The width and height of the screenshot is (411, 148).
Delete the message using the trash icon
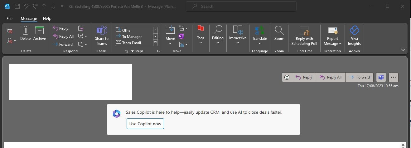point(25,34)
